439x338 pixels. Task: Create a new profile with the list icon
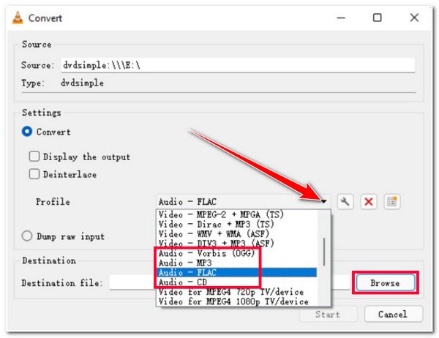click(391, 201)
